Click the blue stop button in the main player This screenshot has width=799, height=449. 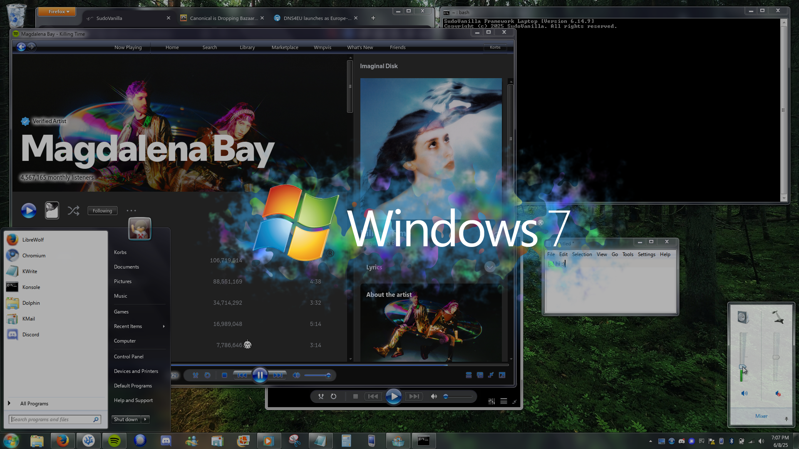point(224,375)
